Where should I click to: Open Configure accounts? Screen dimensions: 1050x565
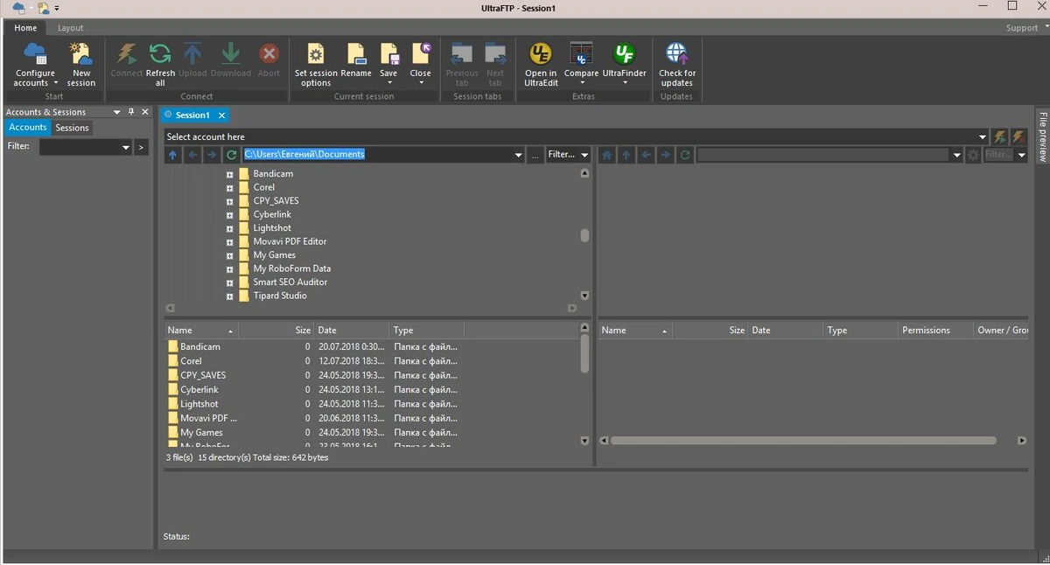[x=35, y=64]
